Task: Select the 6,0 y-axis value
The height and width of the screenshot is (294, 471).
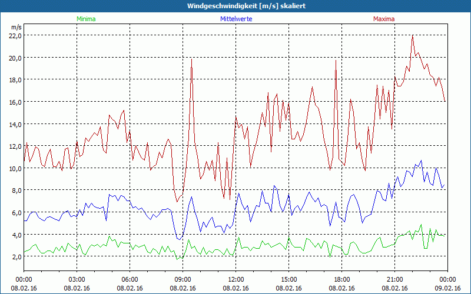Action: coord(16,213)
